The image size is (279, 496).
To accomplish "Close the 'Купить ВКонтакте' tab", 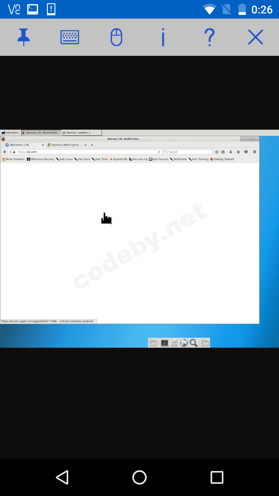I will tap(85, 145).
